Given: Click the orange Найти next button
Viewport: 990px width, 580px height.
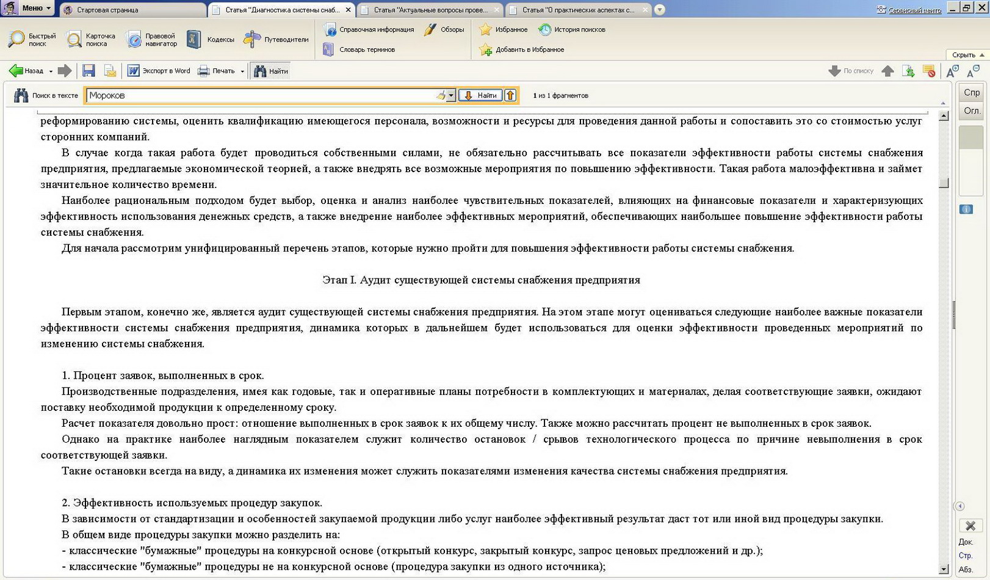Looking at the screenshot, I should 480,95.
